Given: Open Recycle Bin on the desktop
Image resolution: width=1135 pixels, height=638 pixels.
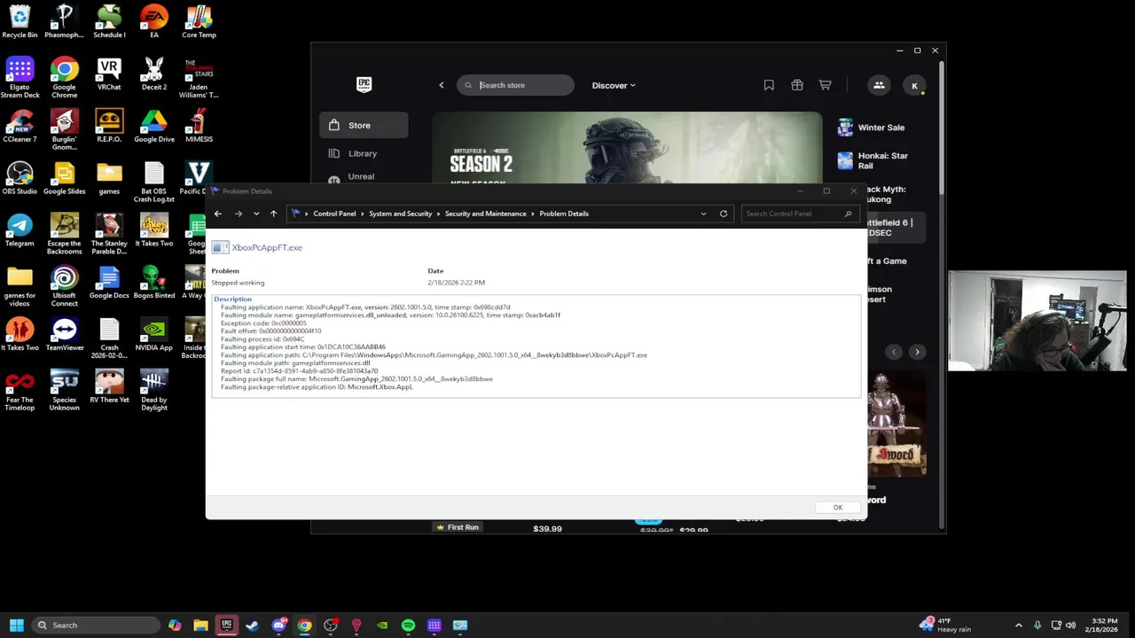Looking at the screenshot, I should 20,22.
